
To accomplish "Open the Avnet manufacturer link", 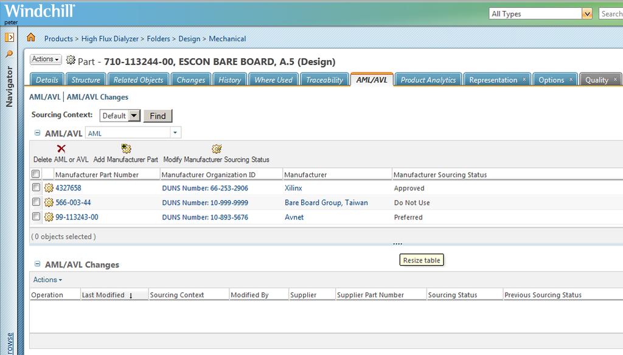I will 294,217.
